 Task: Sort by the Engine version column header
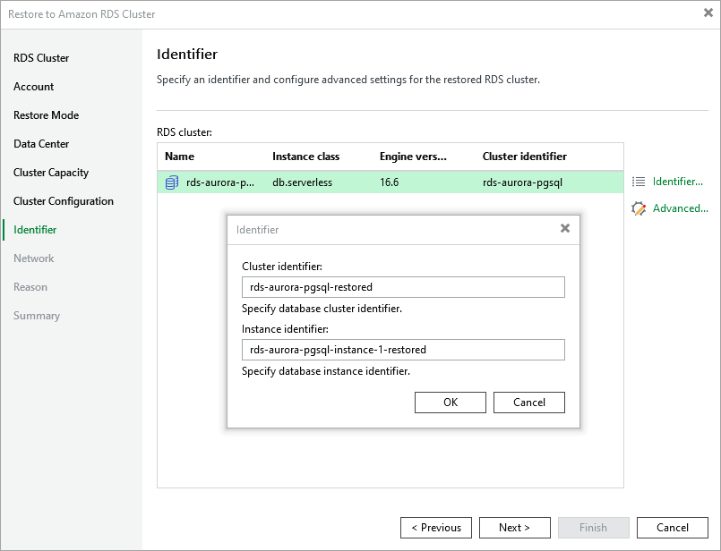coord(413,157)
